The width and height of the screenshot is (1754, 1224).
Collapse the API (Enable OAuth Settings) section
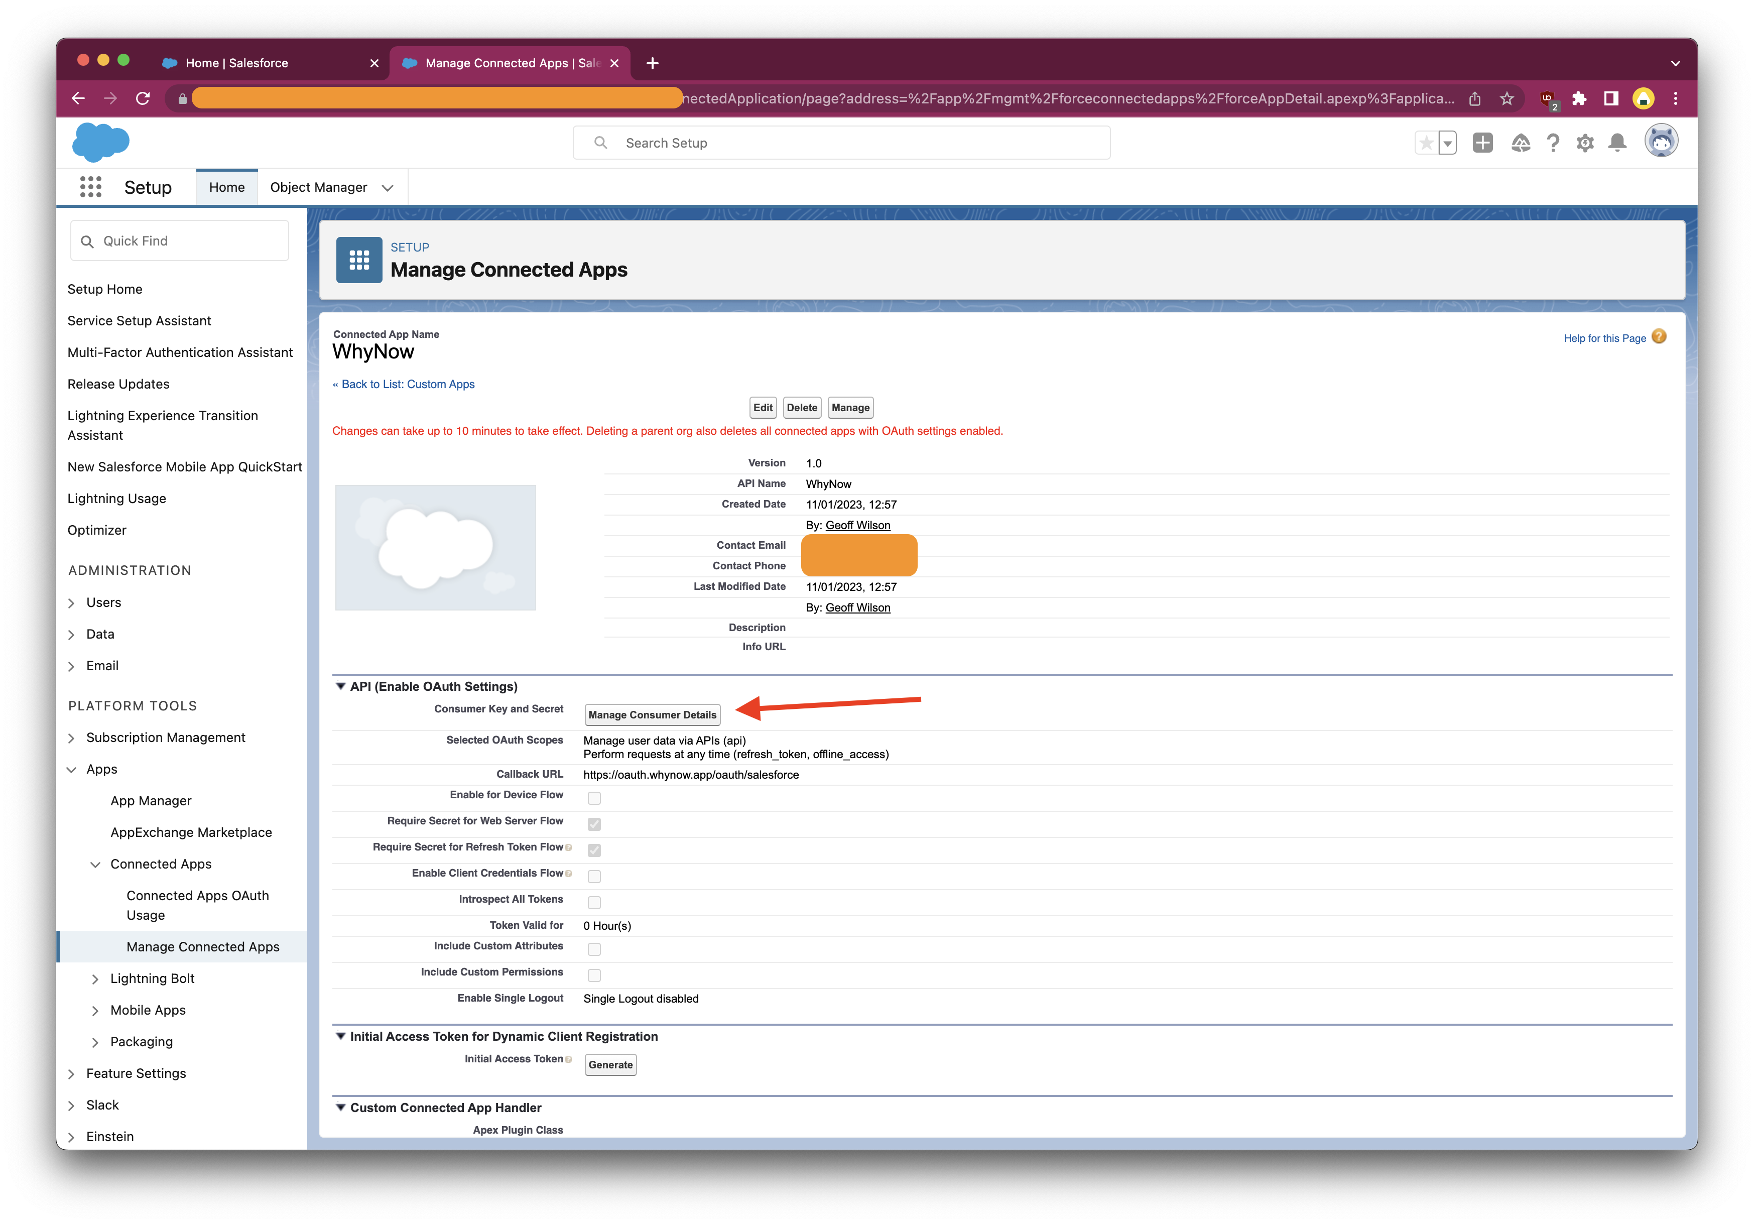[x=341, y=686]
